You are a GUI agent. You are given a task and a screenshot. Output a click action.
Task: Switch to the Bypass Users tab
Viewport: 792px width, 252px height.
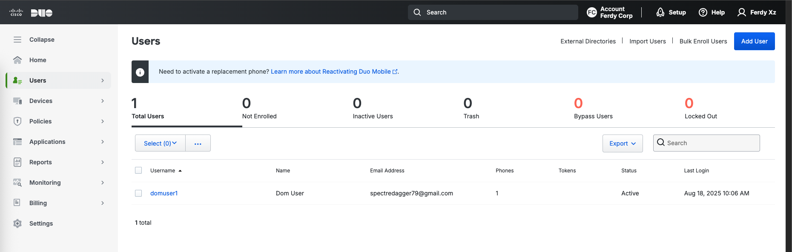point(593,109)
